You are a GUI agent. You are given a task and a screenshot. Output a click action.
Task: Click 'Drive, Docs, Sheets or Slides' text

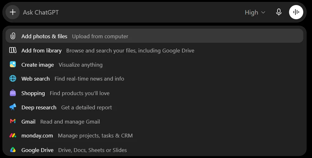tap(92, 150)
